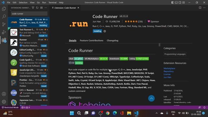Open Jun Han publisher resource link
This screenshot has height=117, width=208.
pos(167,77)
